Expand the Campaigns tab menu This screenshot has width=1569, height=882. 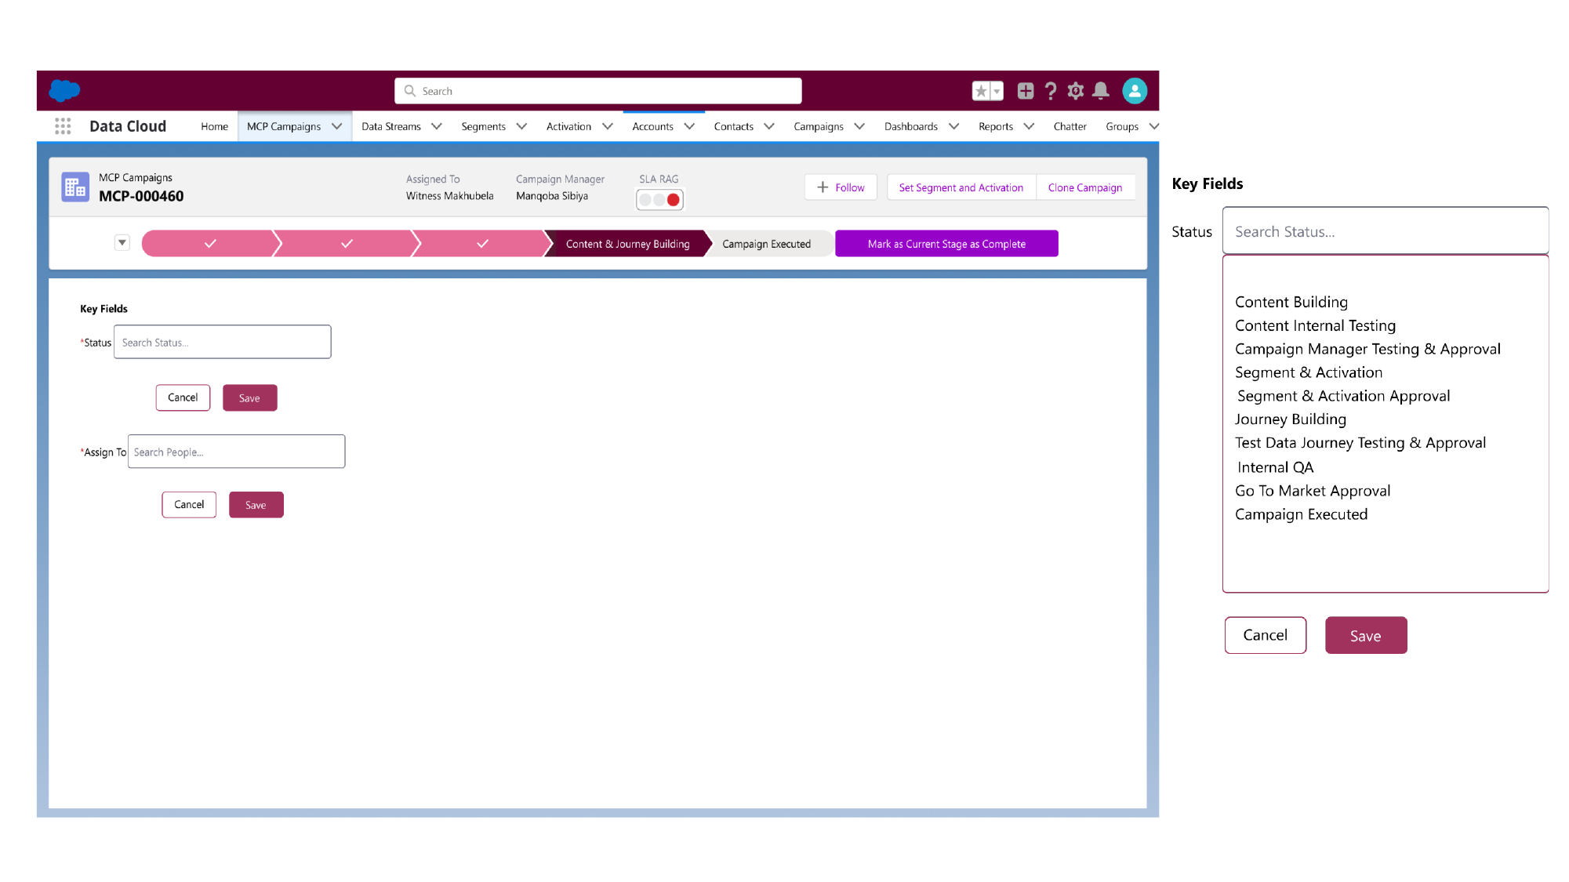point(859,126)
